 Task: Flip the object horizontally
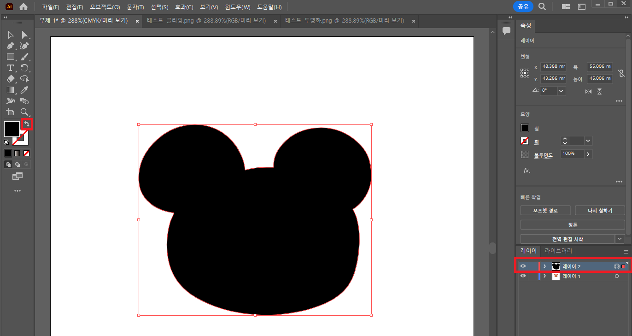point(588,91)
